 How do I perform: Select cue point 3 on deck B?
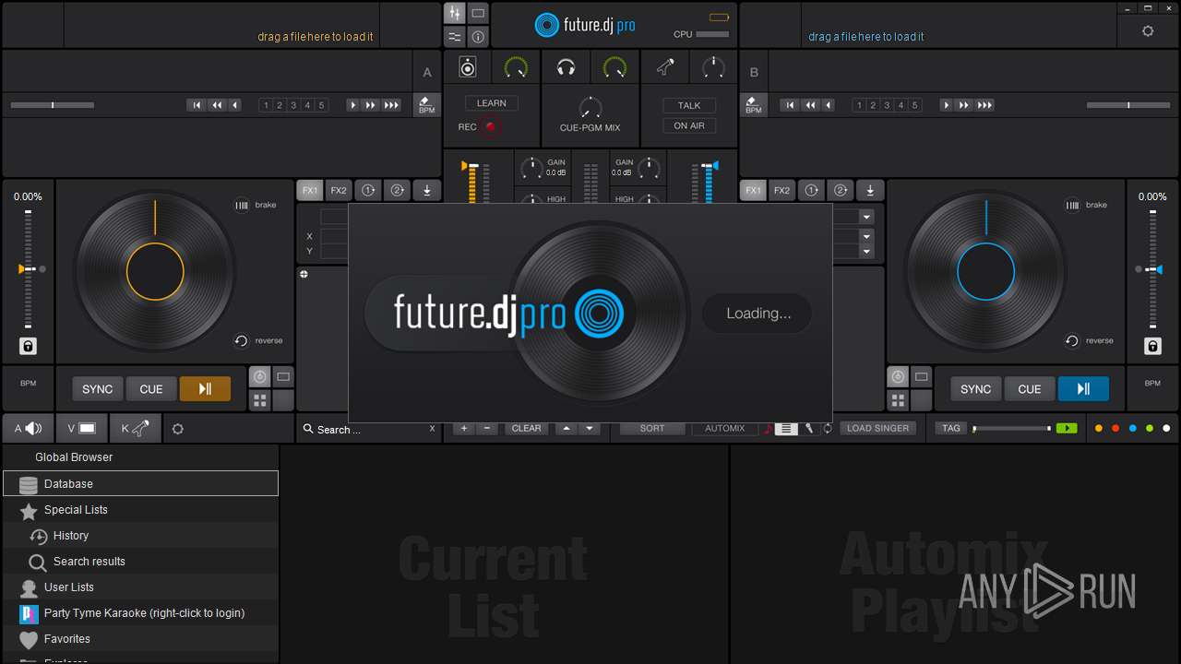tap(888, 105)
